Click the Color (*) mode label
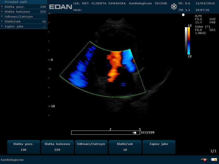This screenshot has width=219, height=164. coord(203,27)
